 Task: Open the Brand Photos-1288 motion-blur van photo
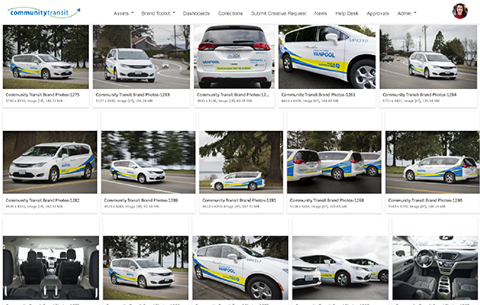(148, 162)
